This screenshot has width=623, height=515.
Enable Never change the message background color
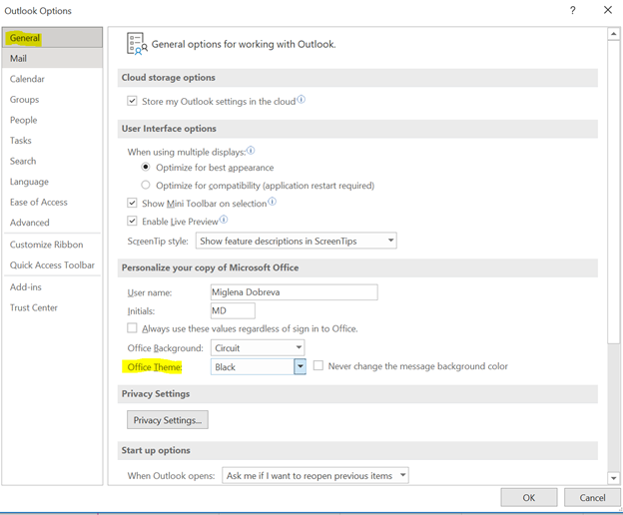click(x=318, y=365)
